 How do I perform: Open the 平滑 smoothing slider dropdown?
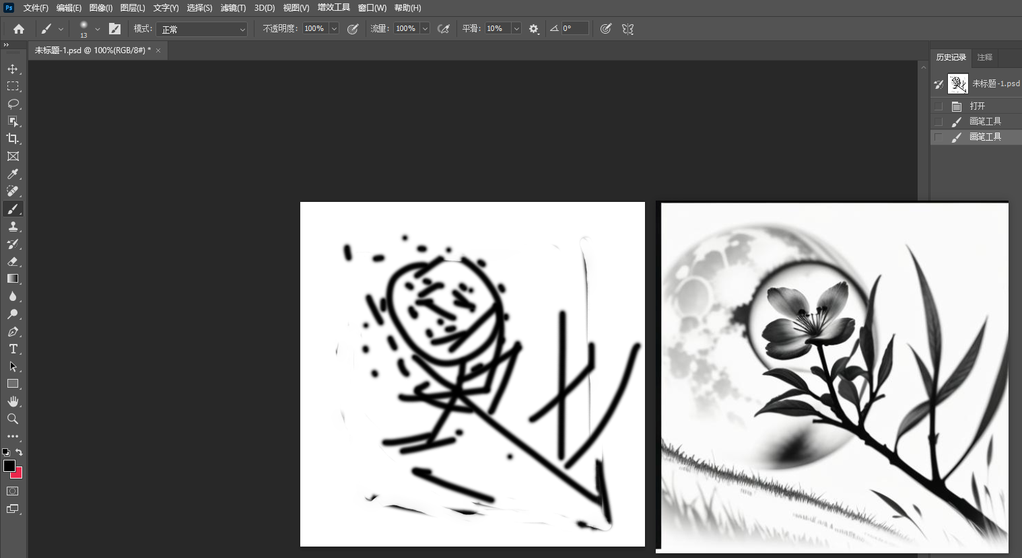(x=516, y=29)
